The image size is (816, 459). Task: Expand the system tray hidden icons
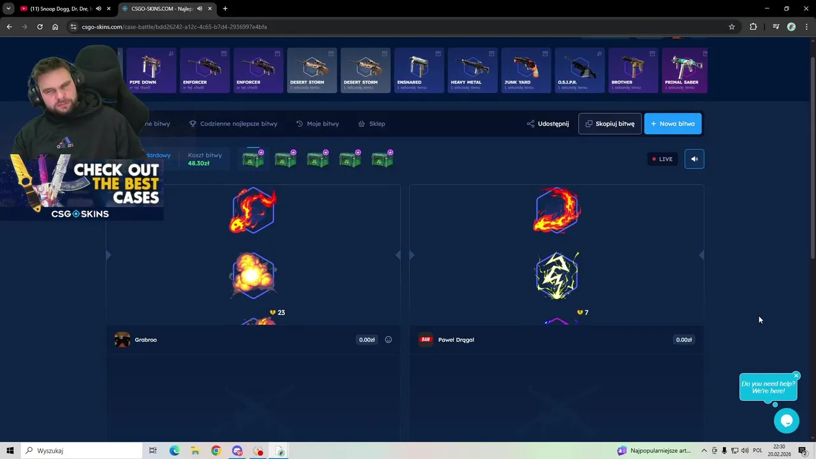[704, 451]
